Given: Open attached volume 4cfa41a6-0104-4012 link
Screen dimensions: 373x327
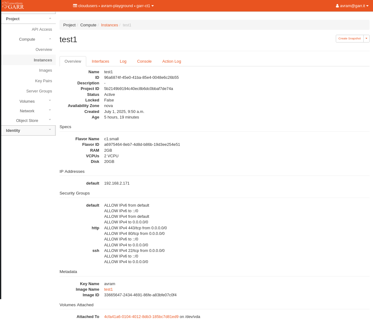Looking at the screenshot, I should coord(141,317).
